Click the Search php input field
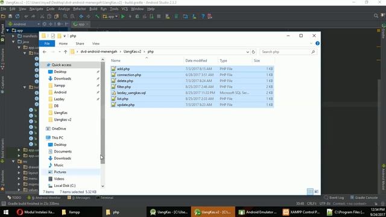Viewport: 386px width, 217px height. (x=285, y=52)
